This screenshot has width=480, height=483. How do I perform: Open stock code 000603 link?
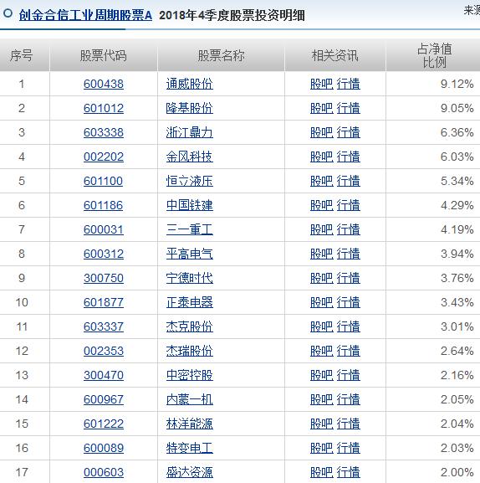pos(104,472)
